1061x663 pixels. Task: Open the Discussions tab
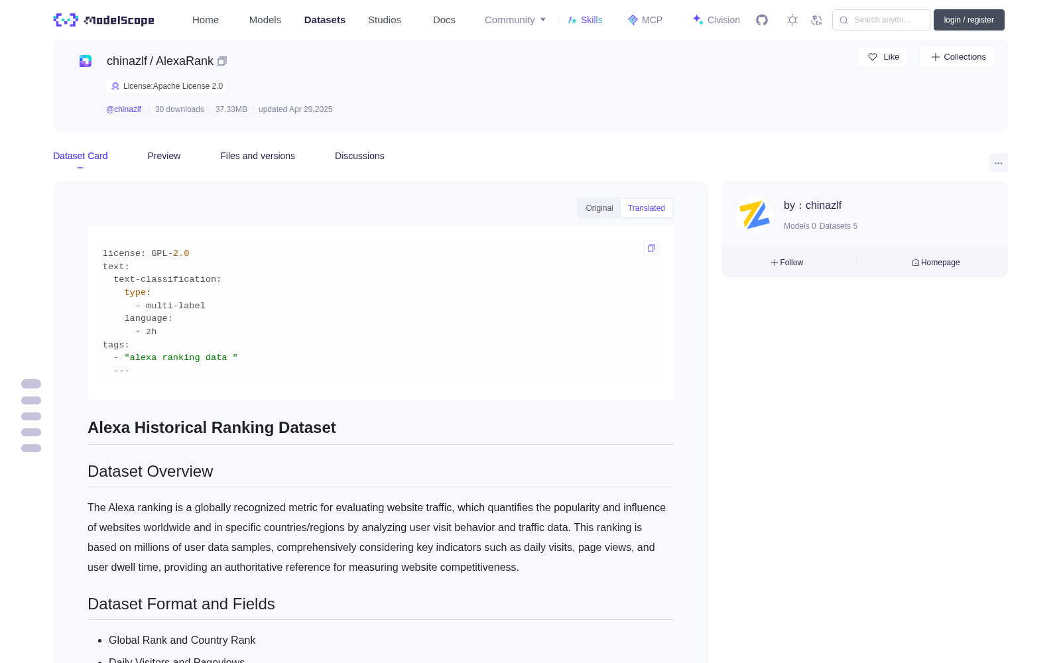(x=359, y=156)
